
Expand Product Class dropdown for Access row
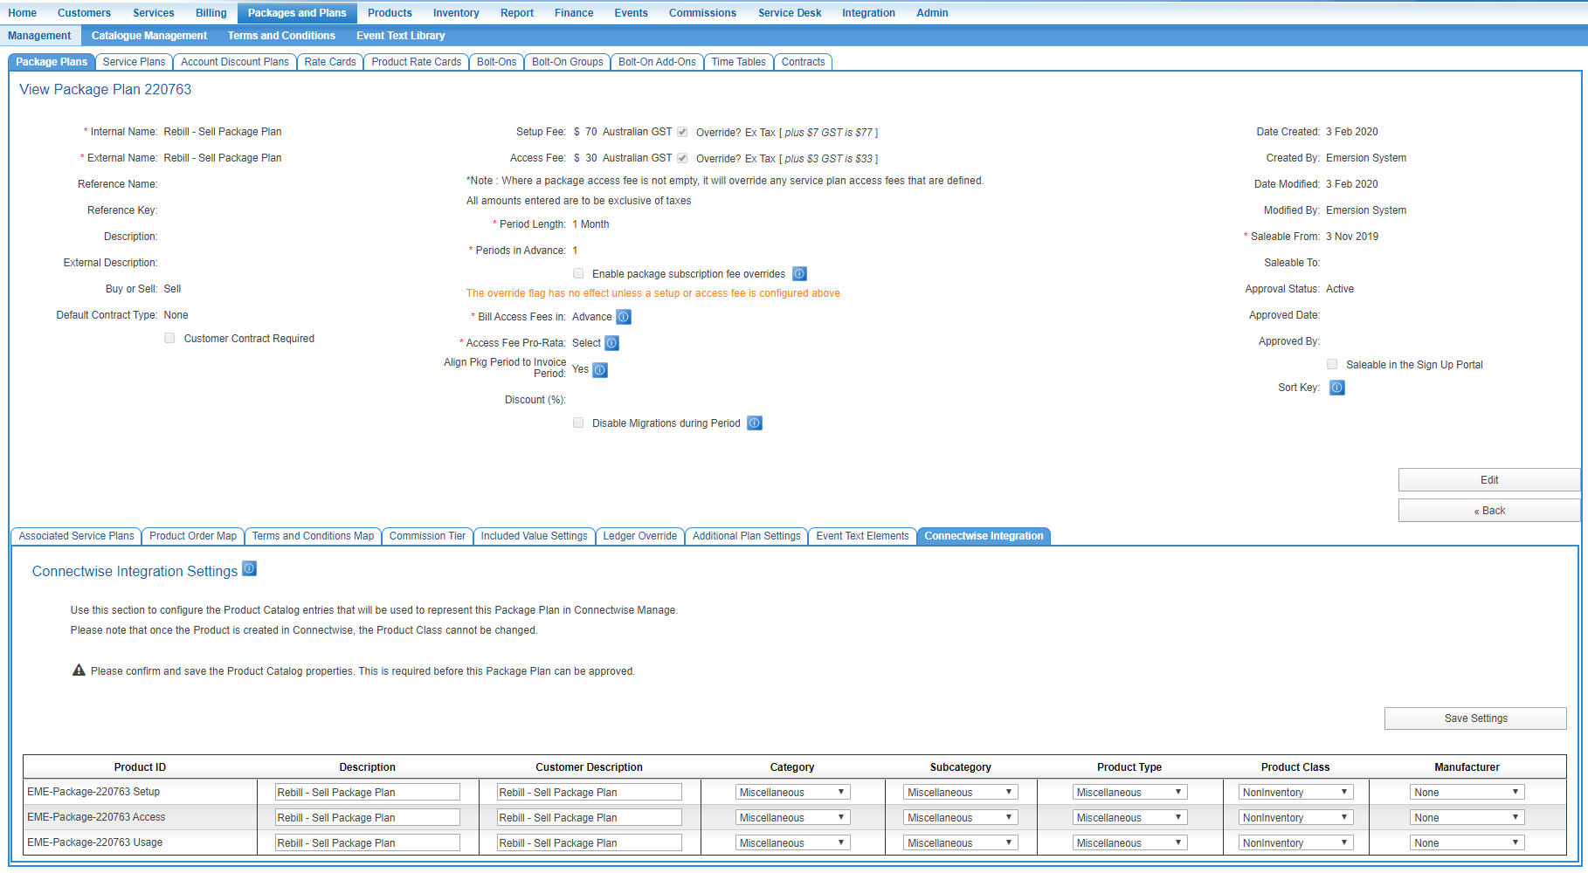click(1295, 818)
